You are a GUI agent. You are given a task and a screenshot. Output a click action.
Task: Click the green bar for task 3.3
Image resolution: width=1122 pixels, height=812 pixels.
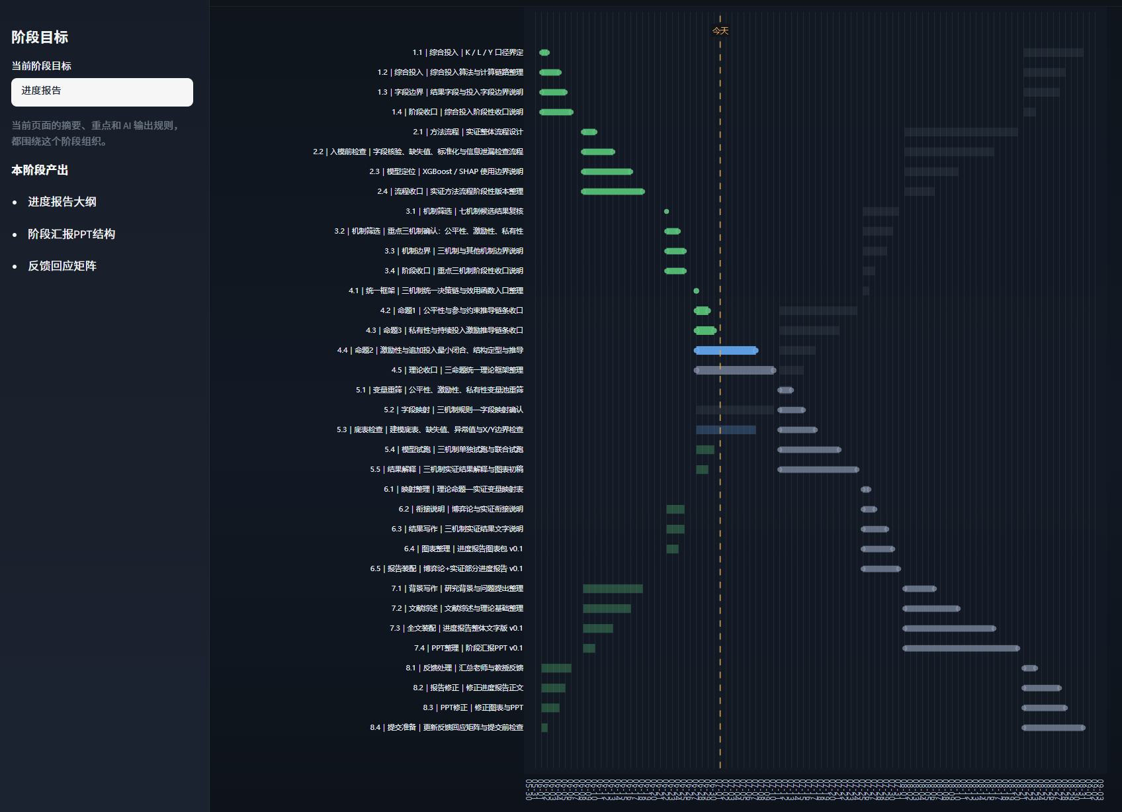675,251
